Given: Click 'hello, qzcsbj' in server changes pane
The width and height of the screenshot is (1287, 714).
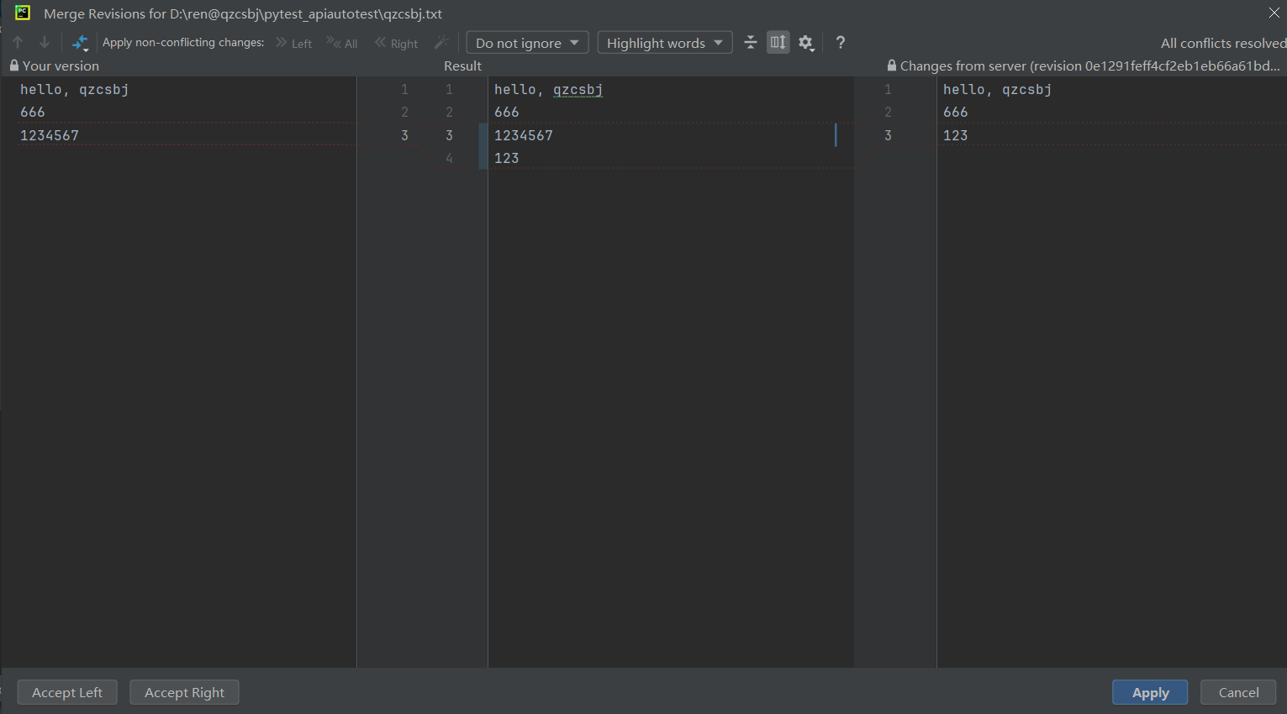Looking at the screenshot, I should coord(998,89).
